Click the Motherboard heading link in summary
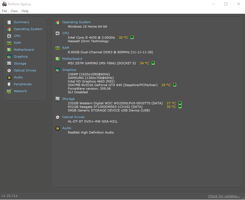 click(72, 59)
